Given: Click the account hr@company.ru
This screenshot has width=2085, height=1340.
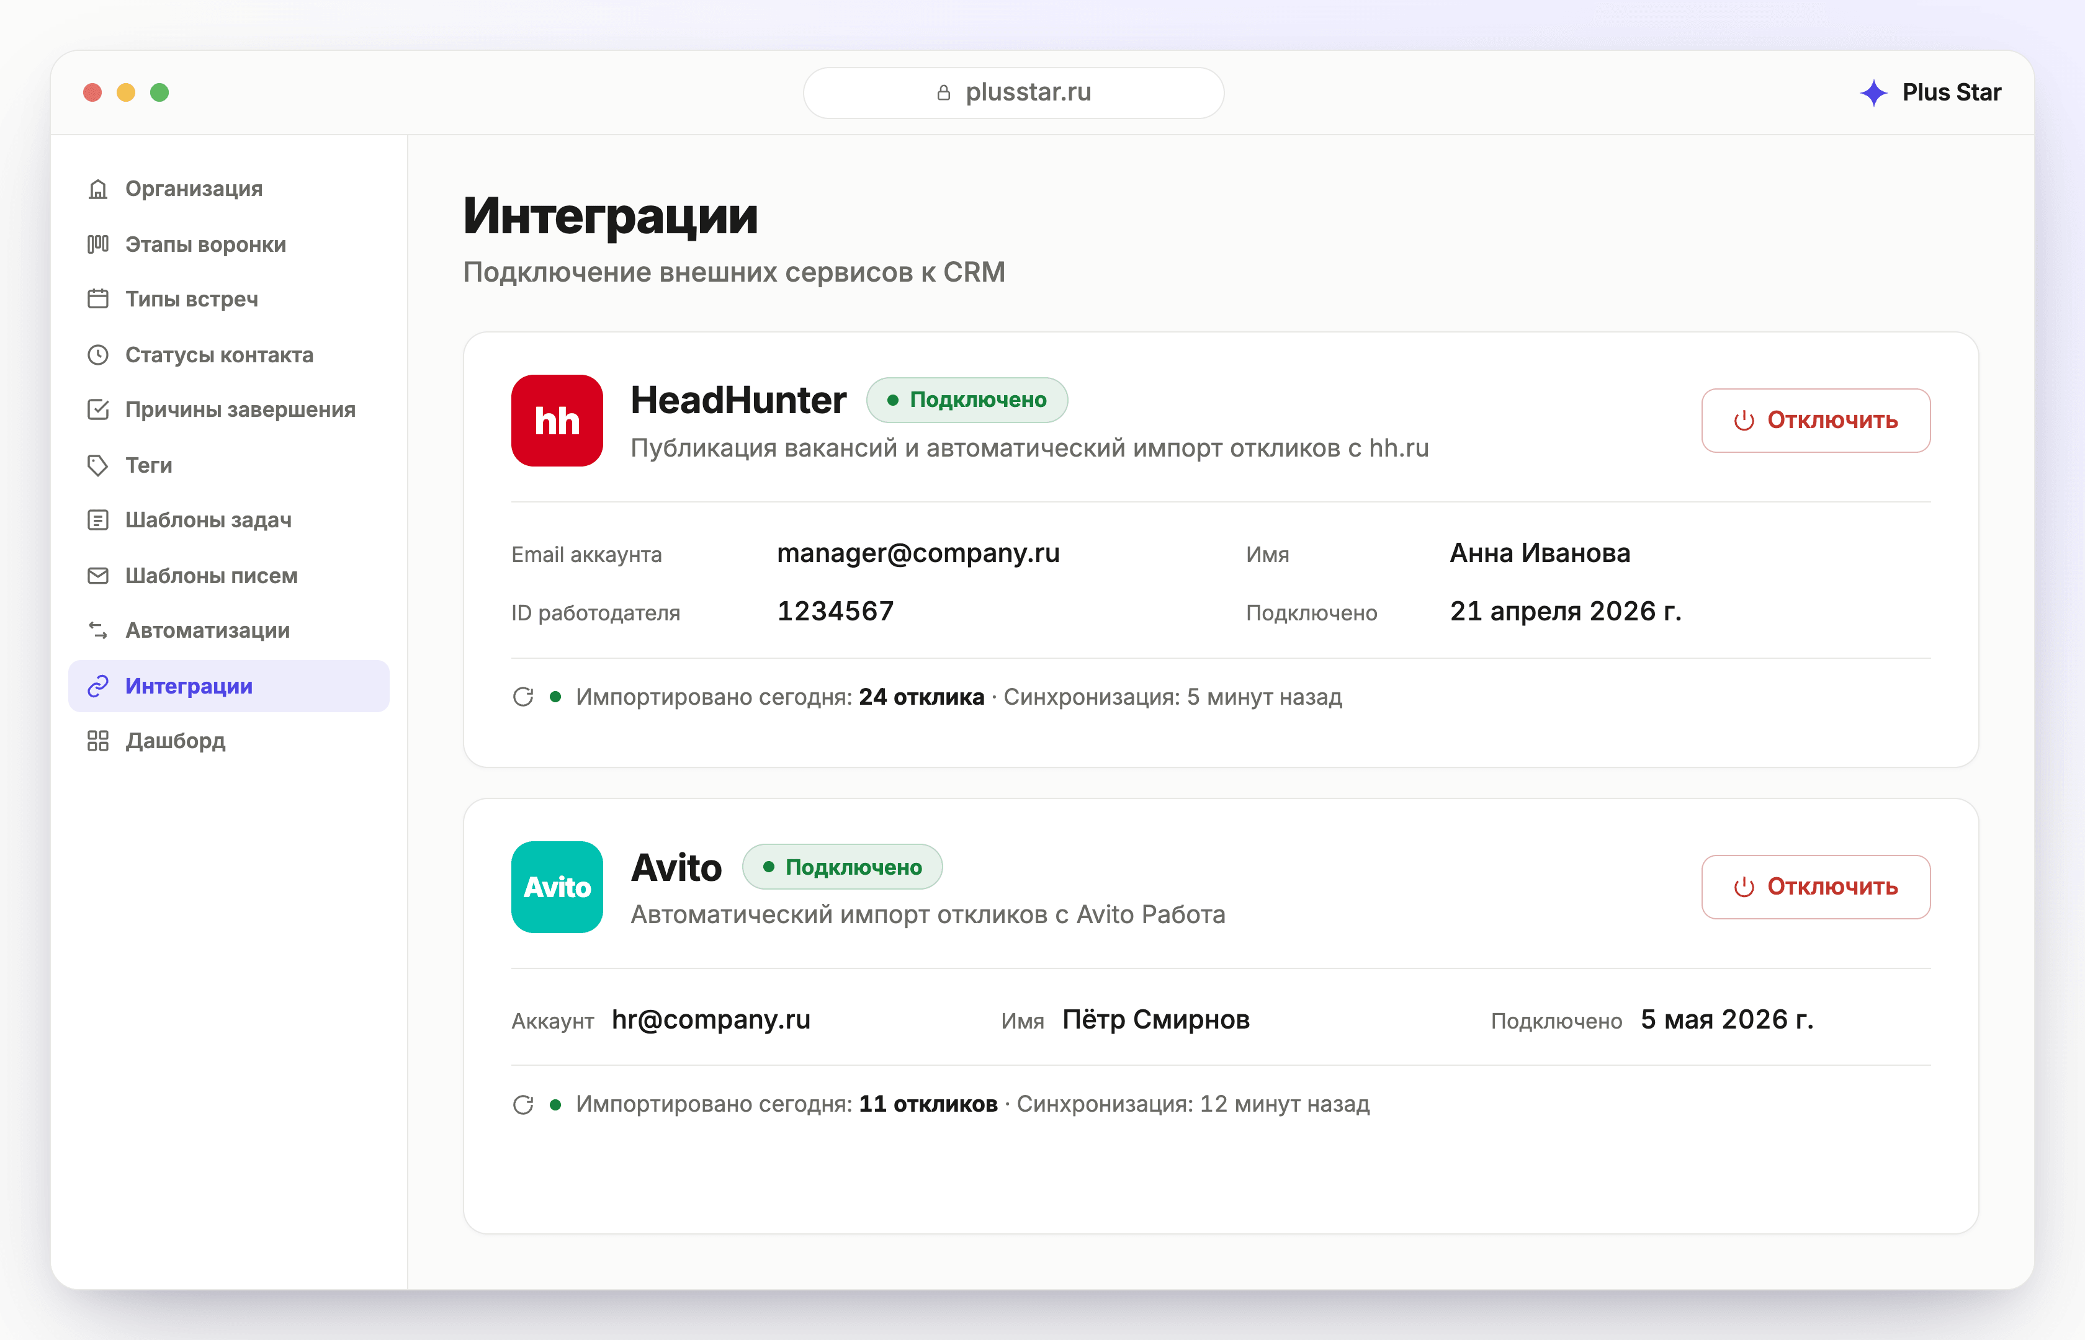Looking at the screenshot, I should 711,1020.
